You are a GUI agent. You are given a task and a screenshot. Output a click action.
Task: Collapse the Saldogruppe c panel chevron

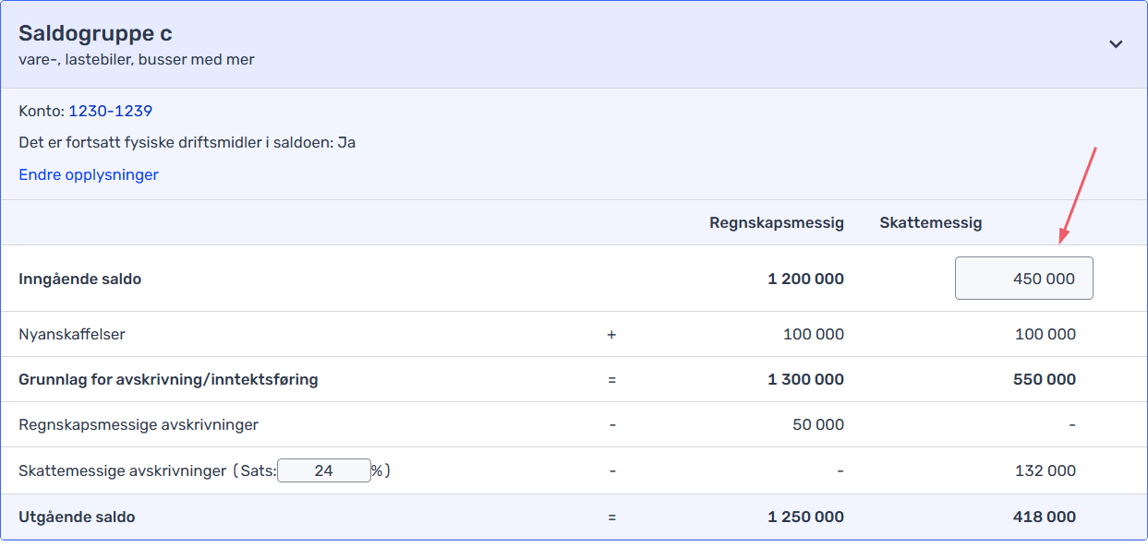tap(1116, 44)
